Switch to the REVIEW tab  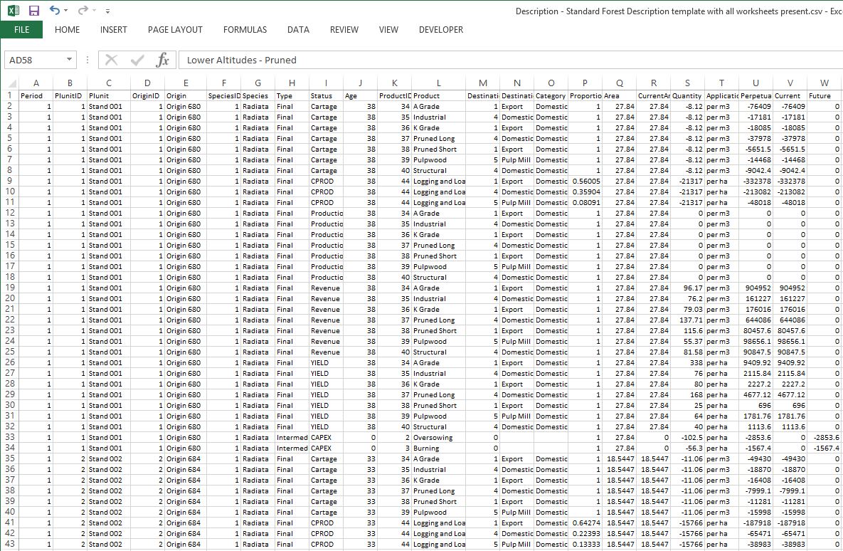(x=344, y=30)
